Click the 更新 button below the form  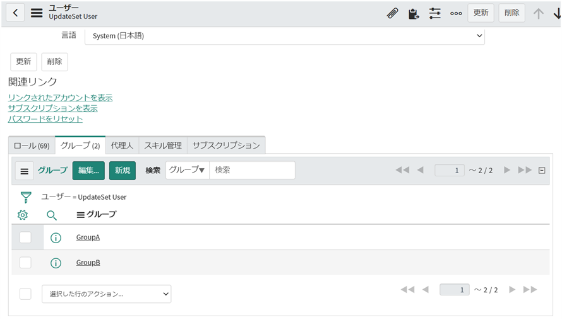point(23,62)
